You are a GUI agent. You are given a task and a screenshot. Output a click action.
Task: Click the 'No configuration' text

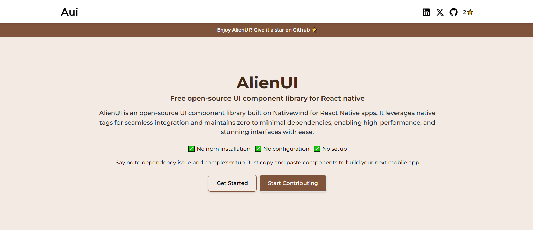286,149
